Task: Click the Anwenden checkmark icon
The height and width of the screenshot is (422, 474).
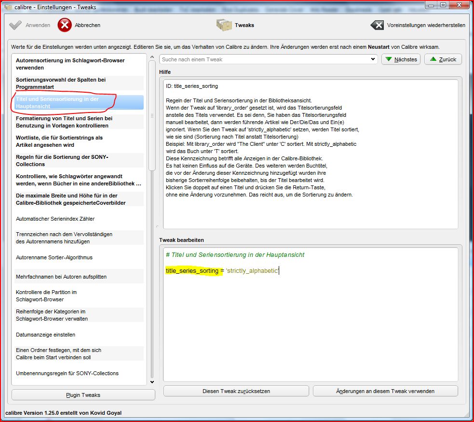Action: click(x=15, y=25)
